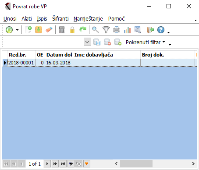Screen dimensions: 199x170
Task: Open the Unosi menu
Action: point(10,19)
